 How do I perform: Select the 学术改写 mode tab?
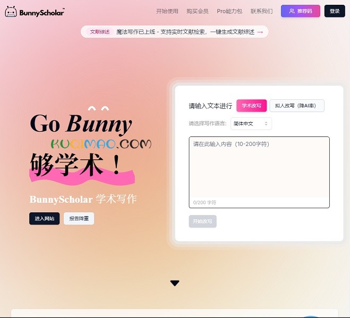click(252, 106)
